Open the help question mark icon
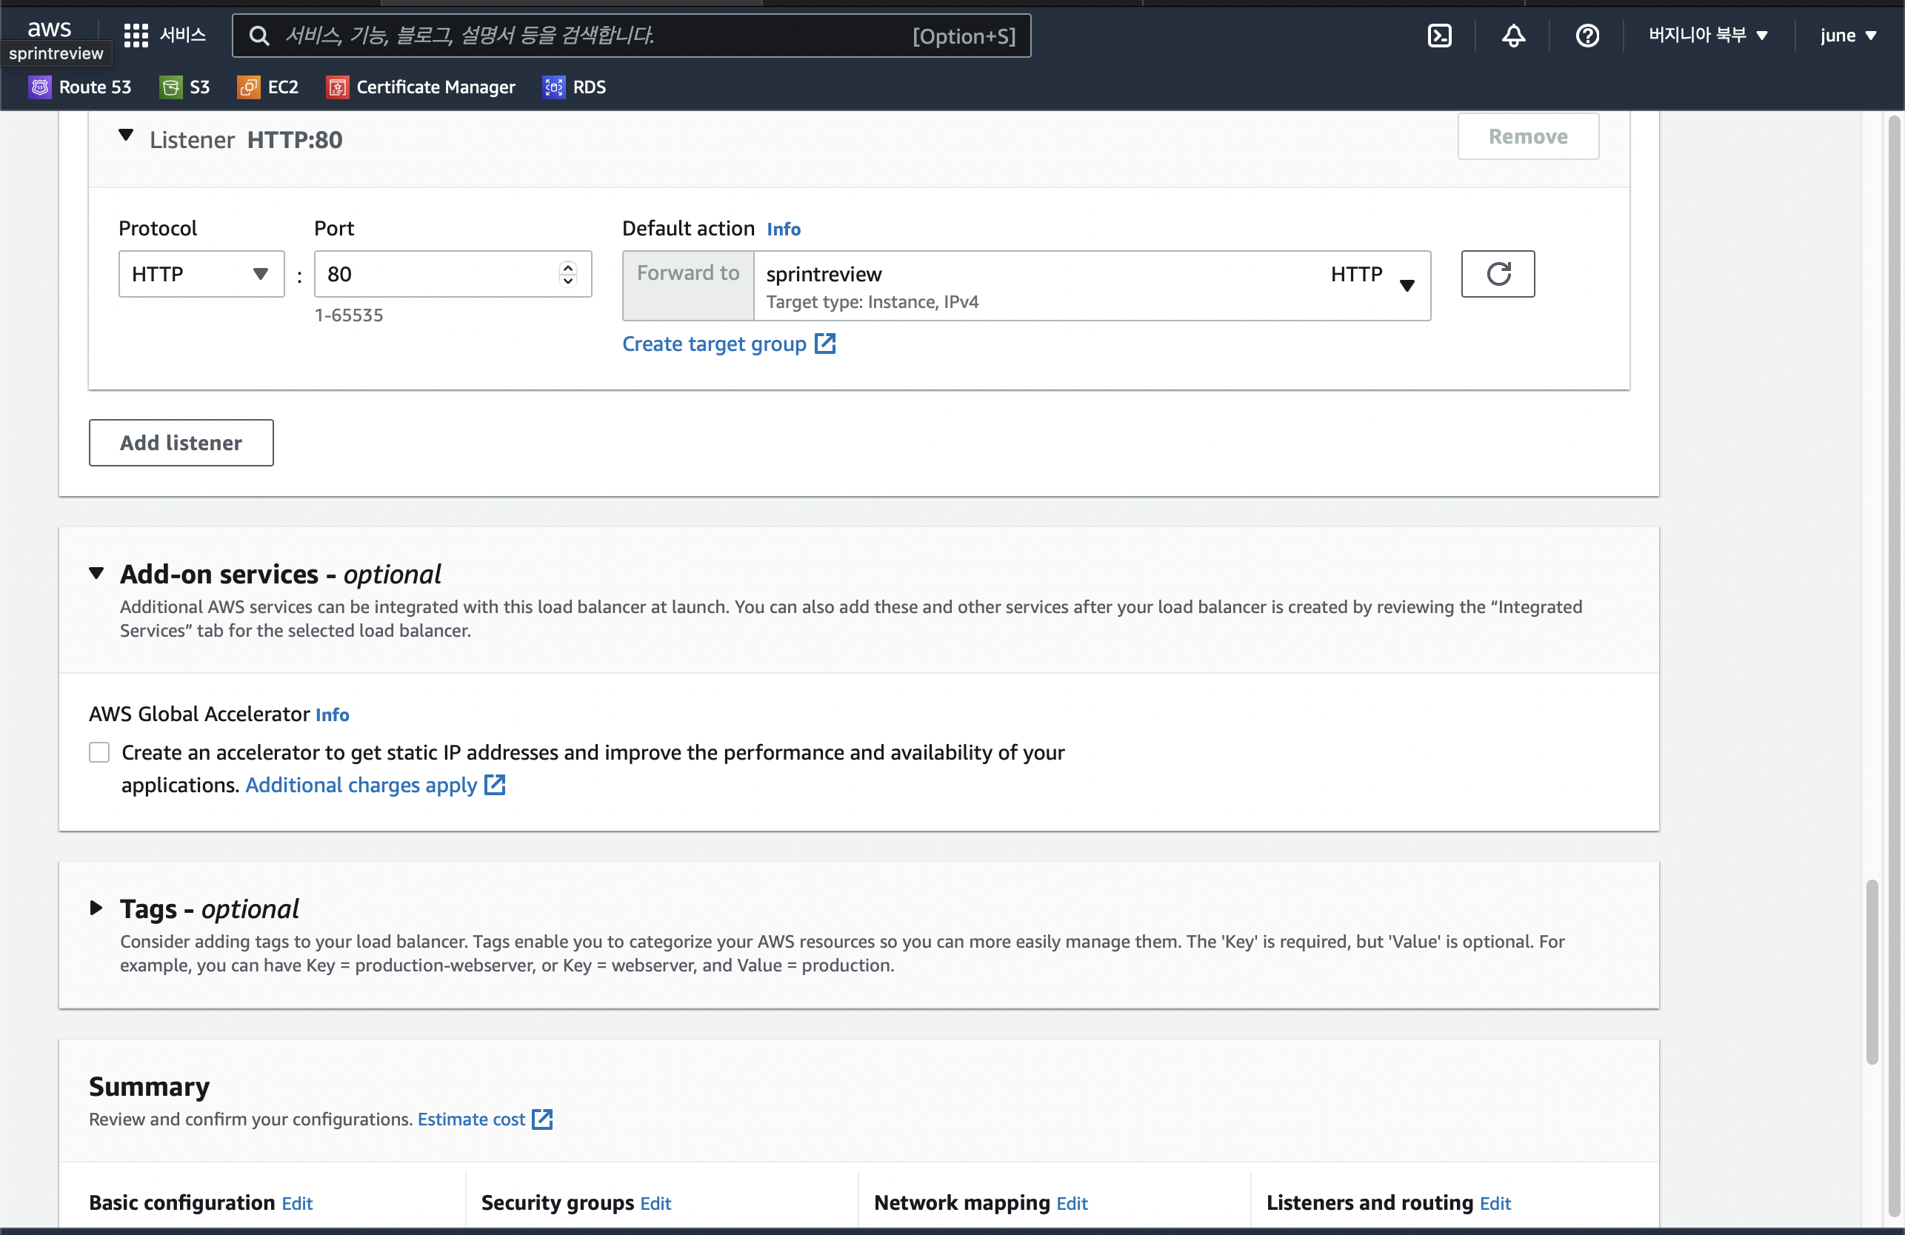Viewport: 1905px width, 1235px height. click(1587, 36)
